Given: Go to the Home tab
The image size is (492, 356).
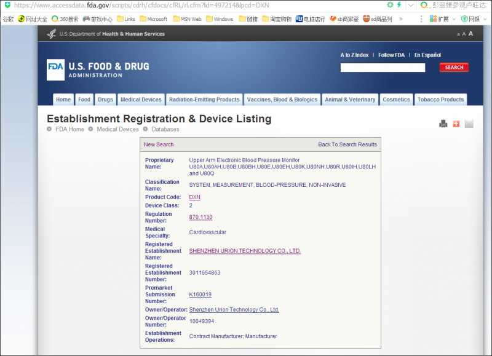Looking at the screenshot, I should point(63,100).
